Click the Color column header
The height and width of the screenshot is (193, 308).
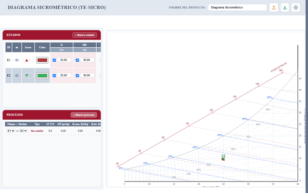(42, 47)
